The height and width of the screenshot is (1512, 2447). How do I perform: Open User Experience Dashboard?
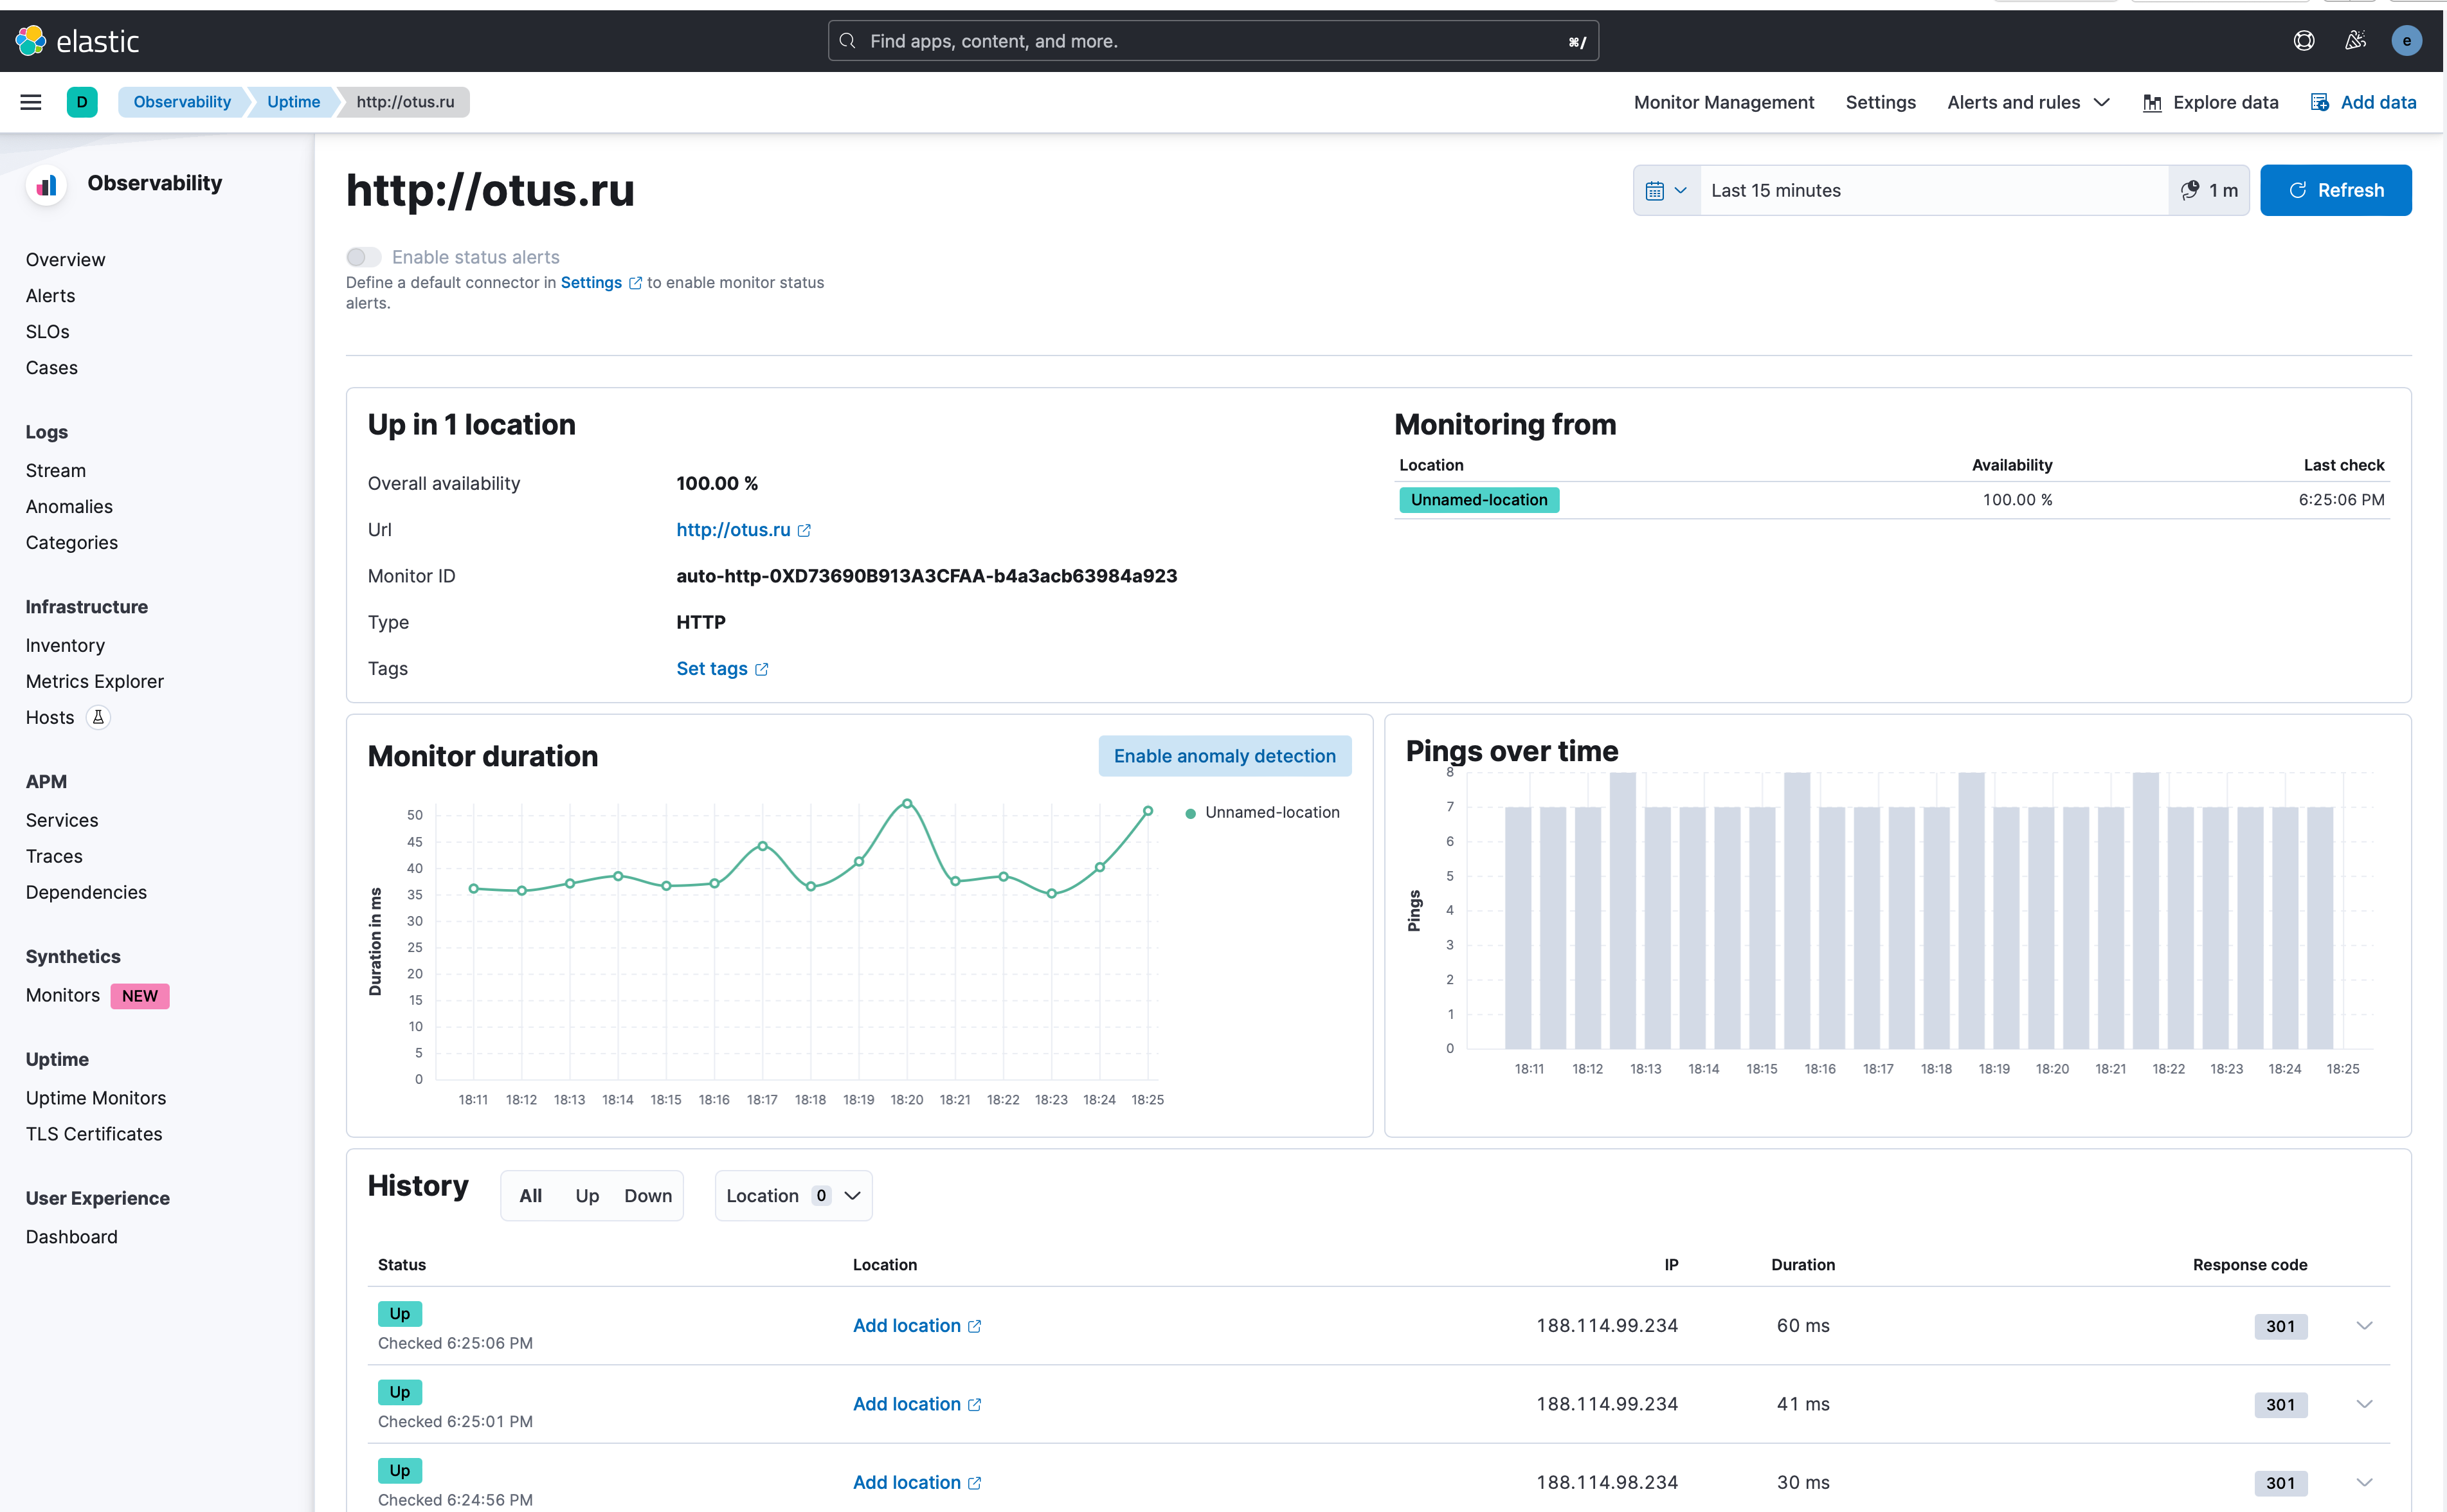71,1237
